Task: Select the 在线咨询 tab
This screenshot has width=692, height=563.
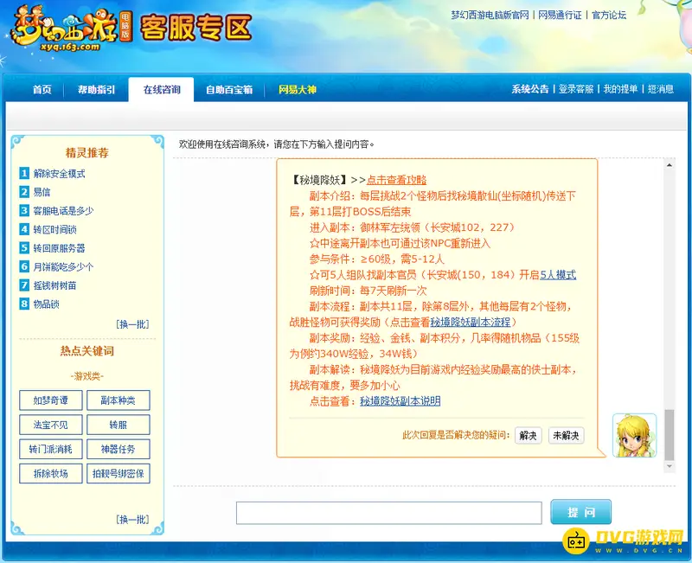Action: 162,90
